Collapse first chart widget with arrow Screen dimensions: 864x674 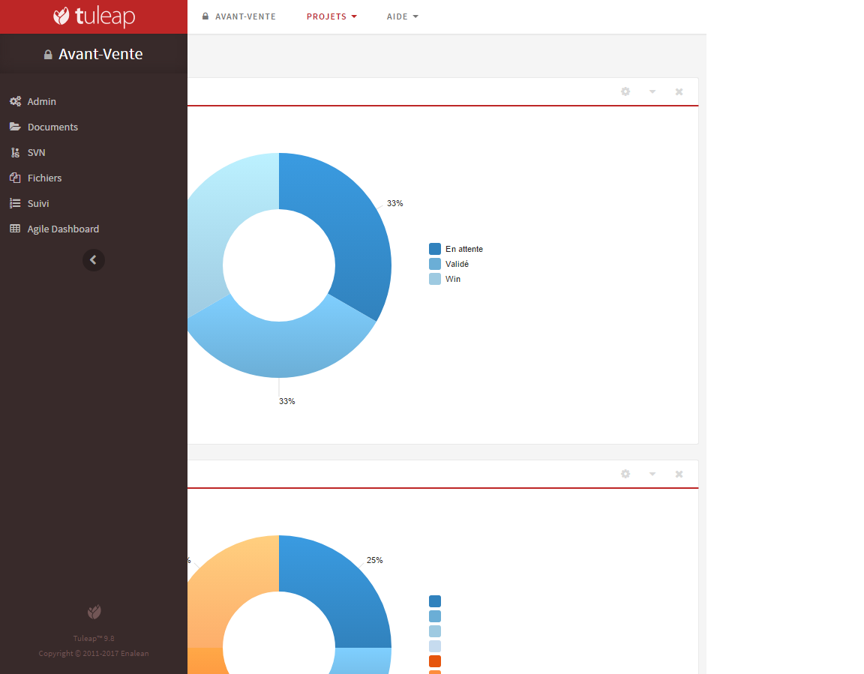[x=652, y=91]
